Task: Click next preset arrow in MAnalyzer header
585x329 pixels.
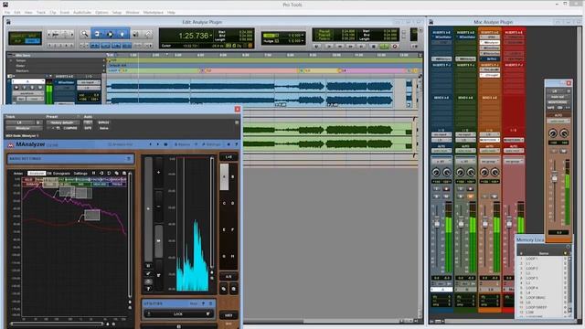Action: [157, 144]
